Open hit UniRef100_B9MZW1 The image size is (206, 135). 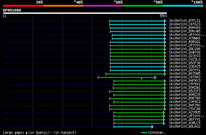click(x=185, y=88)
